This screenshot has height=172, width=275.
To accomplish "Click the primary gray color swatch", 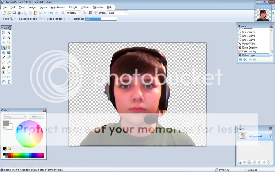I will pos(6,123).
